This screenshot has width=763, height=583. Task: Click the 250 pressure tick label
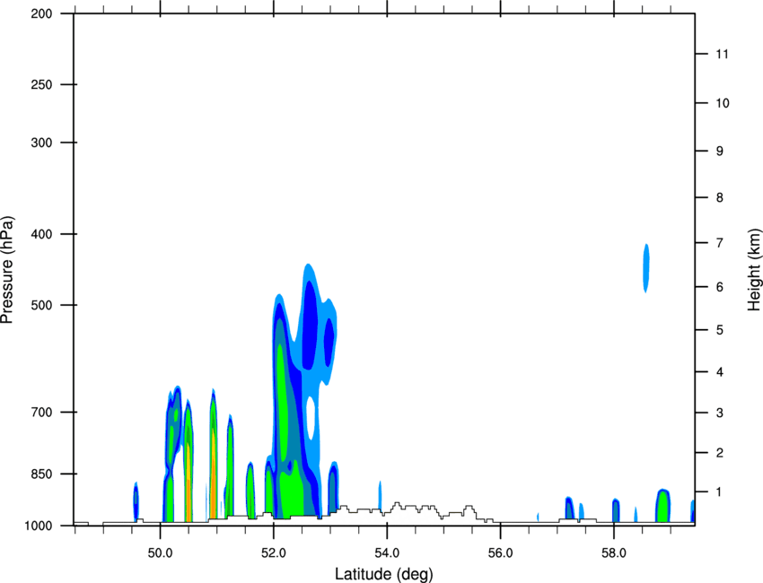(41, 84)
